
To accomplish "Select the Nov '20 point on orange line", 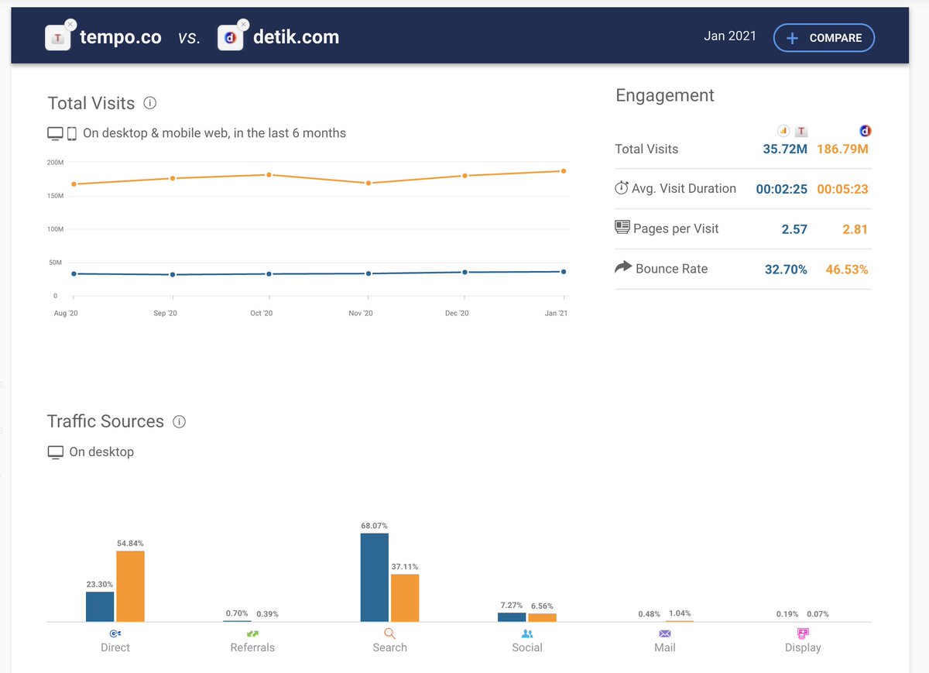I will (x=369, y=183).
